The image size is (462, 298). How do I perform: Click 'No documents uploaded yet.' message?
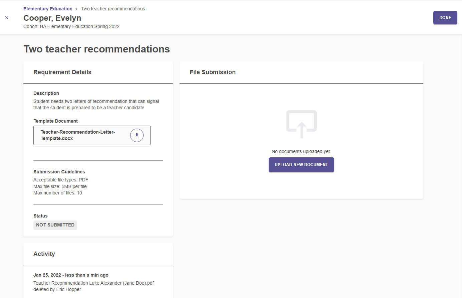[x=301, y=151]
